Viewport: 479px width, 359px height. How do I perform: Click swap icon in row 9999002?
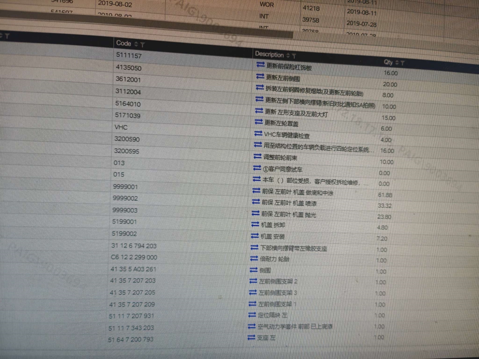click(x=256, y=202)
